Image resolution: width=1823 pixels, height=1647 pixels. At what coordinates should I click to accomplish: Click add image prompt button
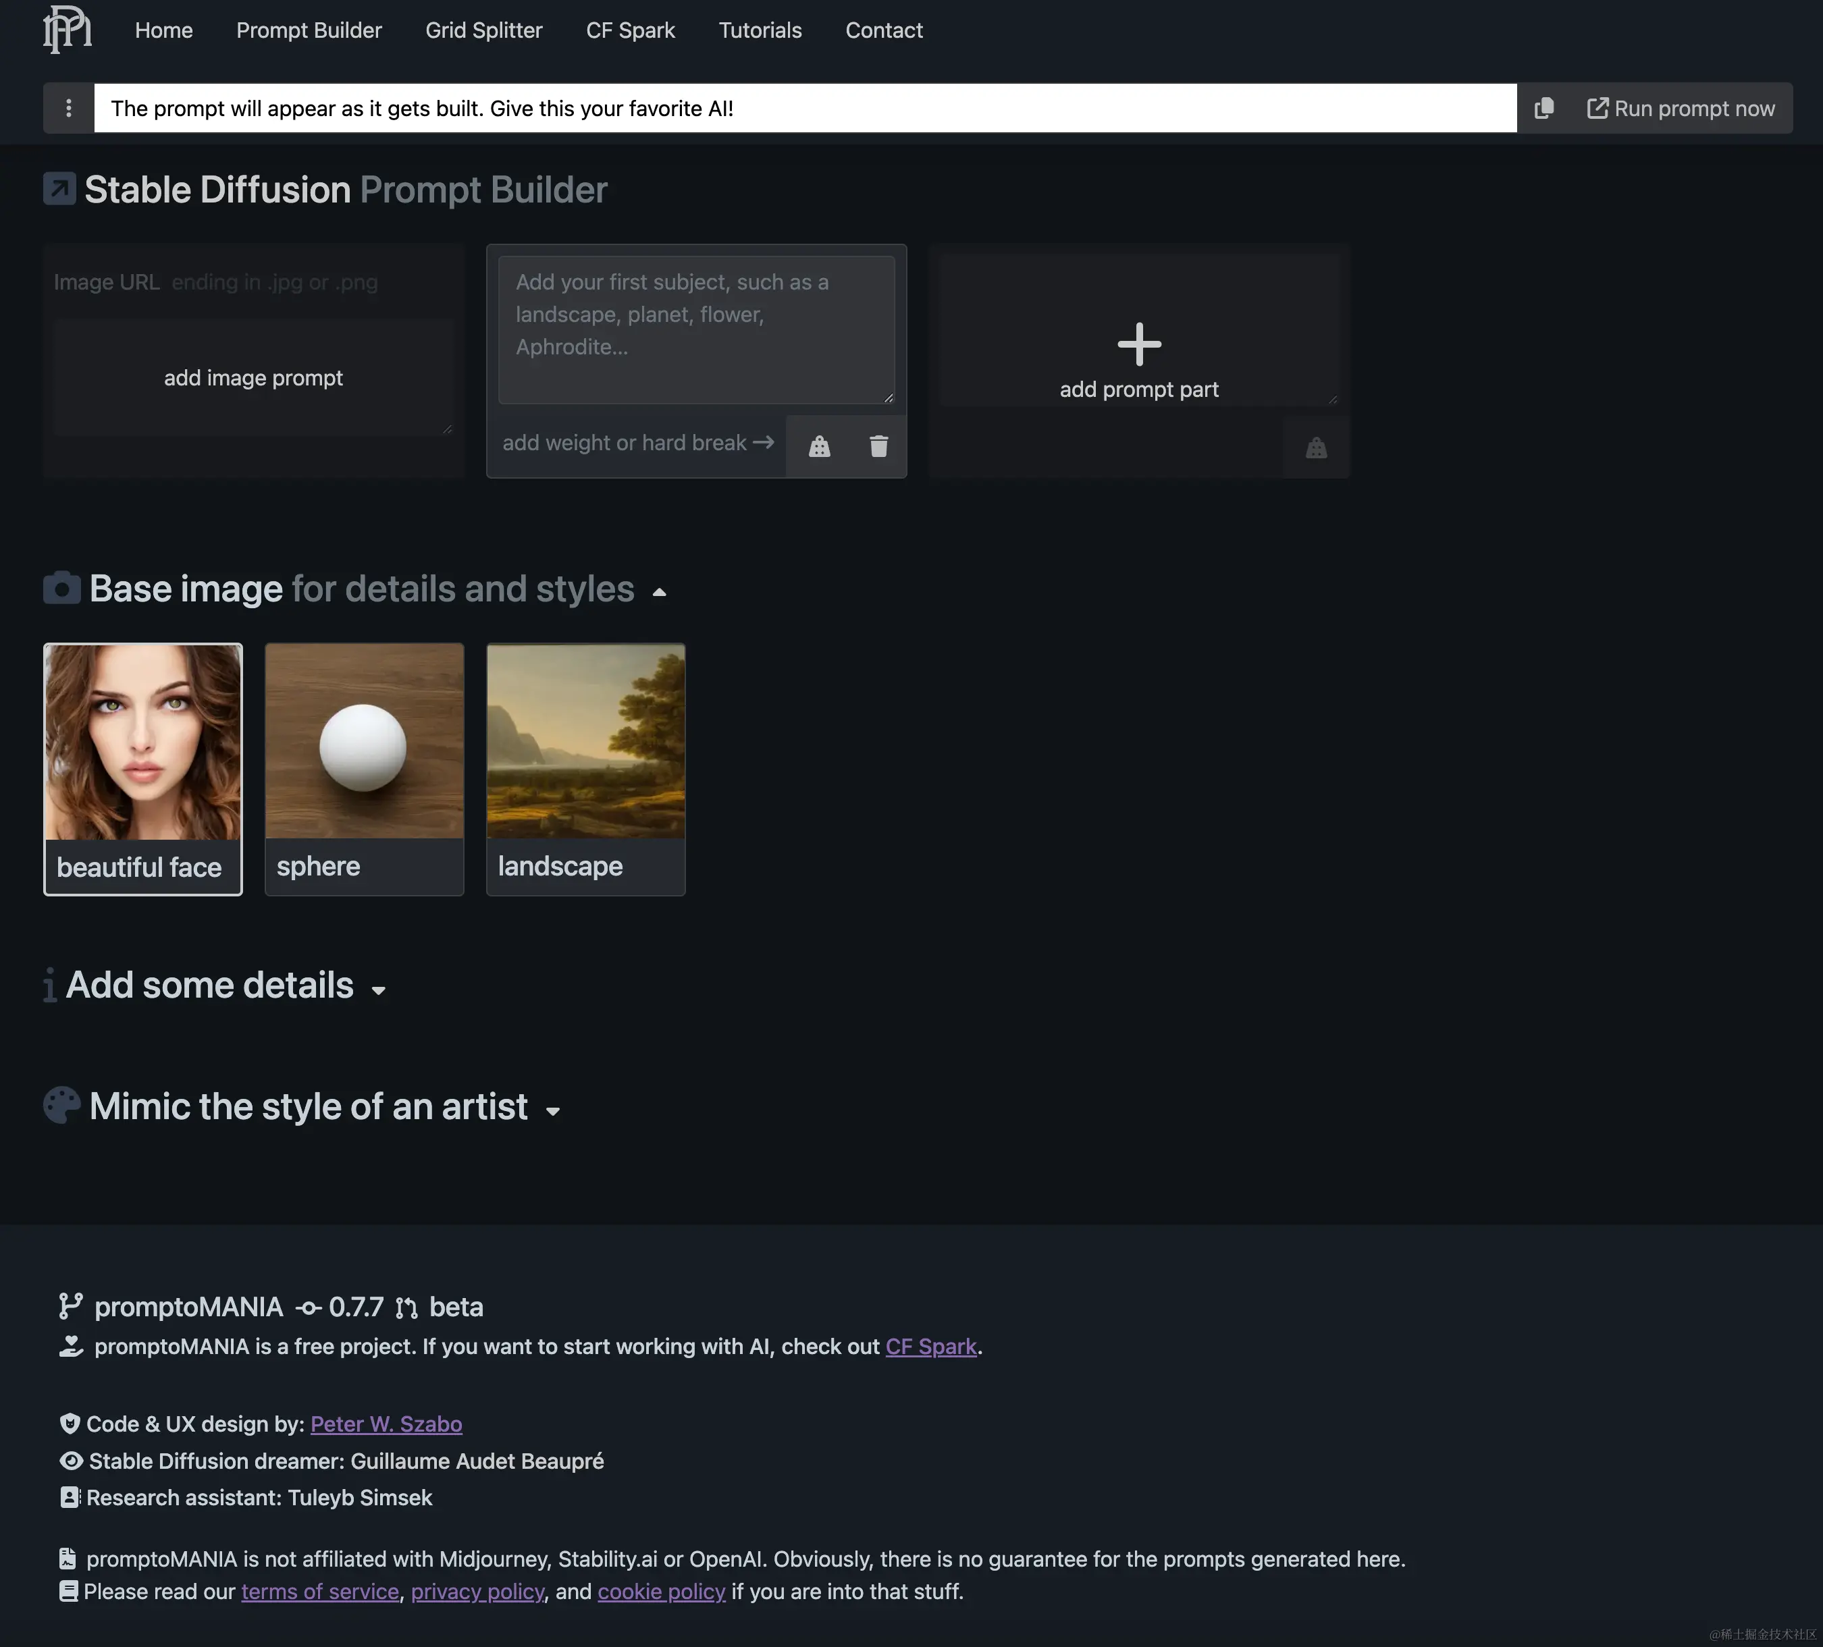click(x=253, y=377)
